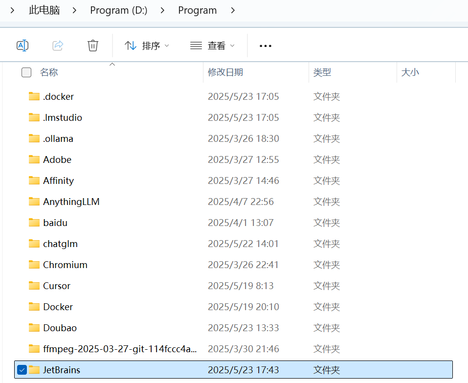The height and width of the screenshot is (383, 468).
Task: Select the chatglm folder name
Action: click(60, 244)
